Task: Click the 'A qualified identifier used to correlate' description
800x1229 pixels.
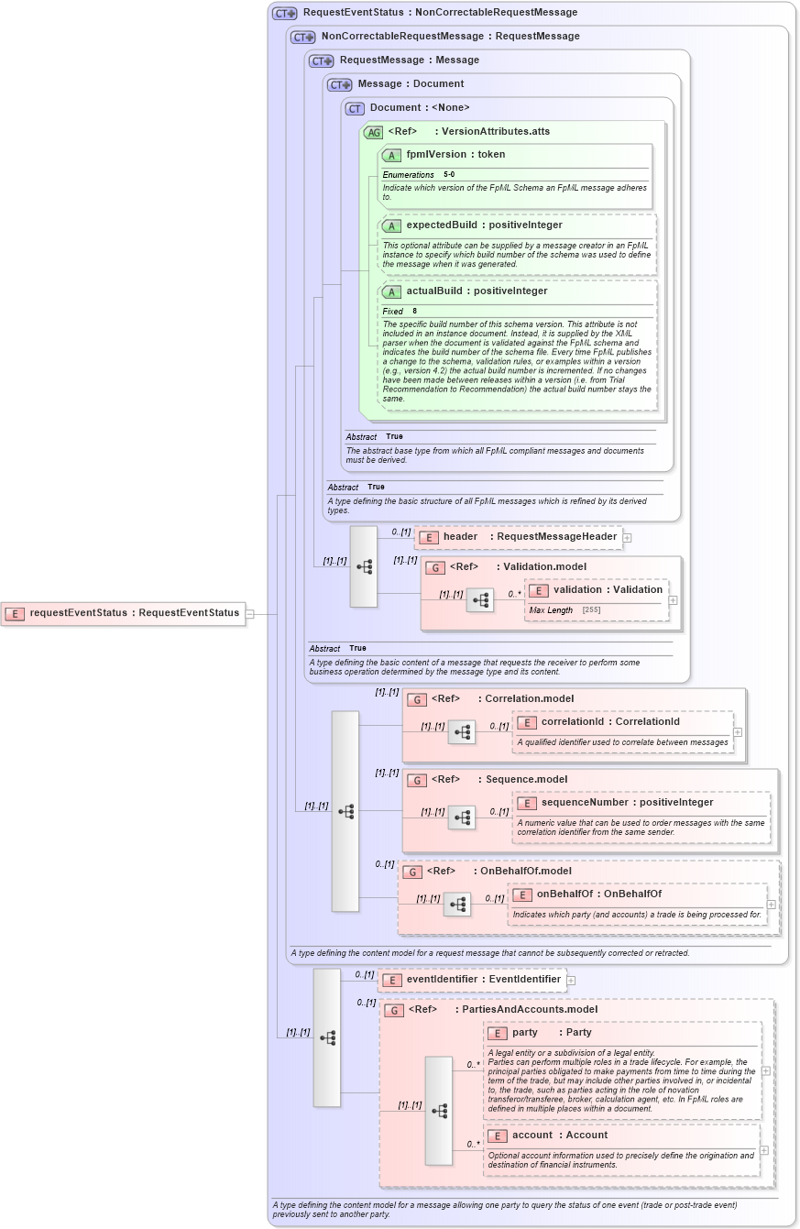Action: (x=622, y=742)
